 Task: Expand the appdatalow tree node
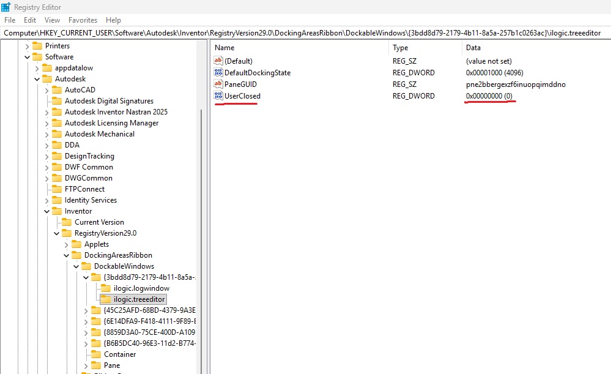tap(37, 68)
